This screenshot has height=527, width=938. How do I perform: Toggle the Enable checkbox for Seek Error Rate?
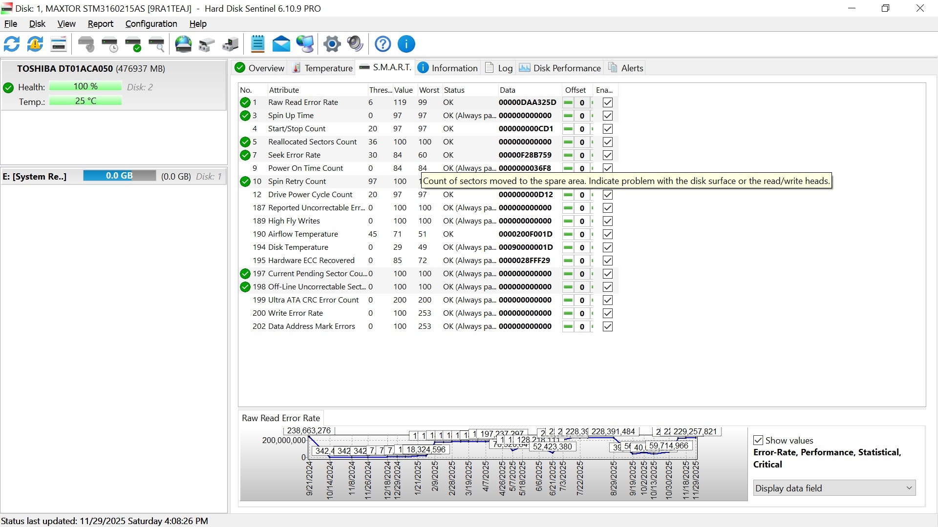[x=607, y=155]
